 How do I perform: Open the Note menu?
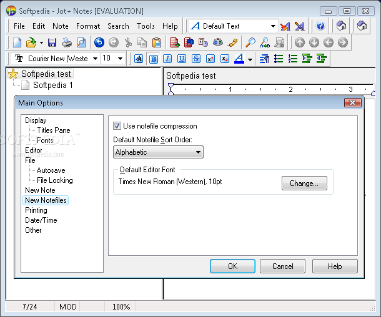pyautogui.click(x=60, y=26)
